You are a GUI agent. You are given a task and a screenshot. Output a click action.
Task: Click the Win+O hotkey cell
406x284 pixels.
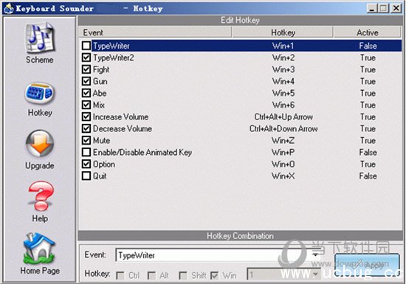pos(283,164)
